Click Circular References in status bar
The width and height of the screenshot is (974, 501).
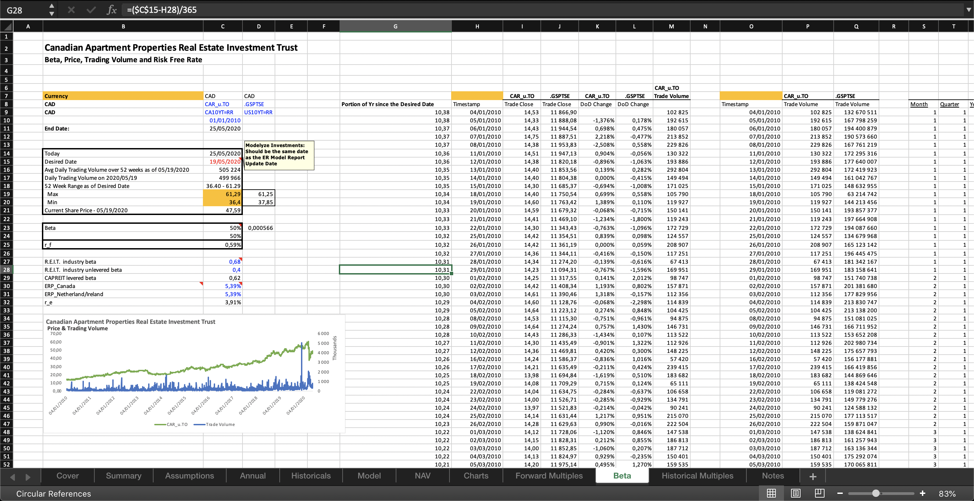point(53,494)
